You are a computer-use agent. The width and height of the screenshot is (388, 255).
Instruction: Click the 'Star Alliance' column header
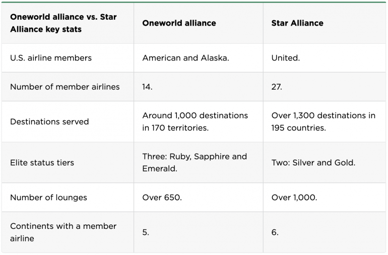pos(297,23)
